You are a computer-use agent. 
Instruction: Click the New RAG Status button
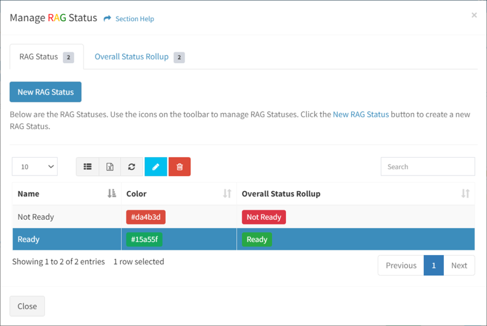click(x=45, y=92)
